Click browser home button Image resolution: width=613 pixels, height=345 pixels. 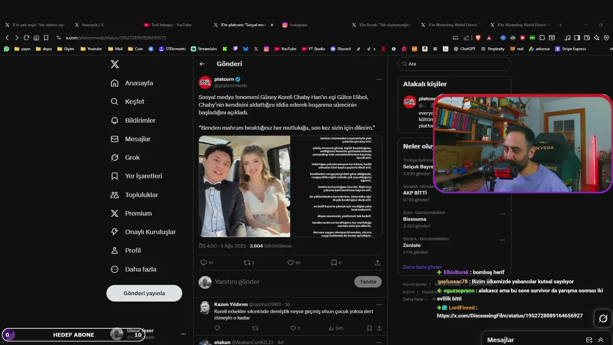pyautogui.click(x=36, y=38)
